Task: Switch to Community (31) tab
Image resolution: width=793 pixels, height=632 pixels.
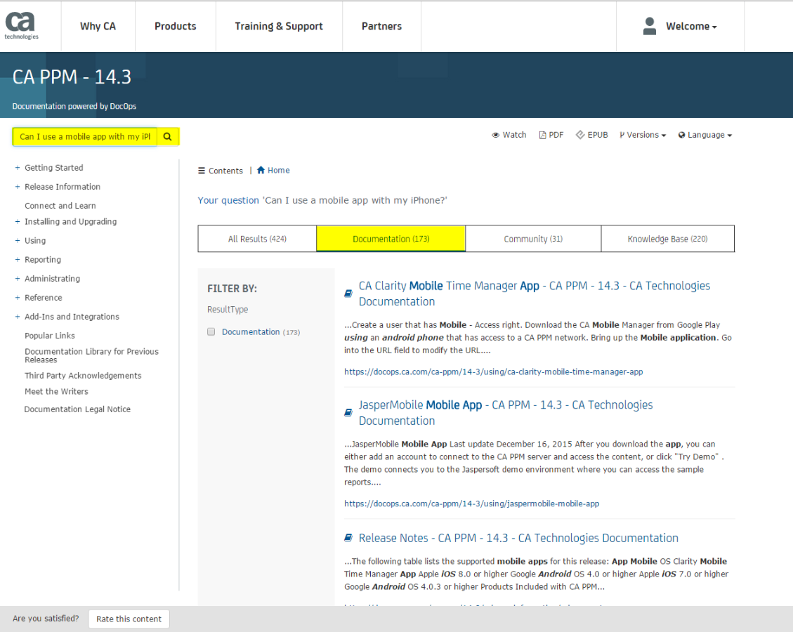Action: (533, 239)
